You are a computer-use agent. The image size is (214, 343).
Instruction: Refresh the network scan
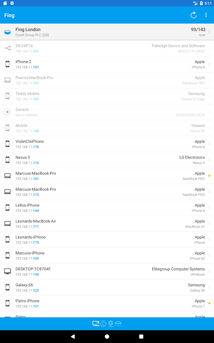[x=193, y=15]
